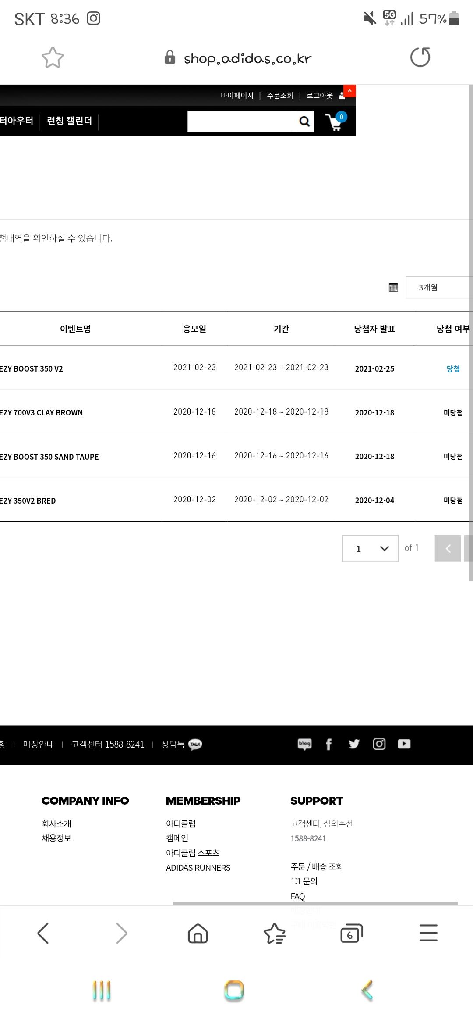The height and width of the screenshot is (1016, 473).
Task: Click 고객센터 1588-8241 footer link
Action: point(108,744)
